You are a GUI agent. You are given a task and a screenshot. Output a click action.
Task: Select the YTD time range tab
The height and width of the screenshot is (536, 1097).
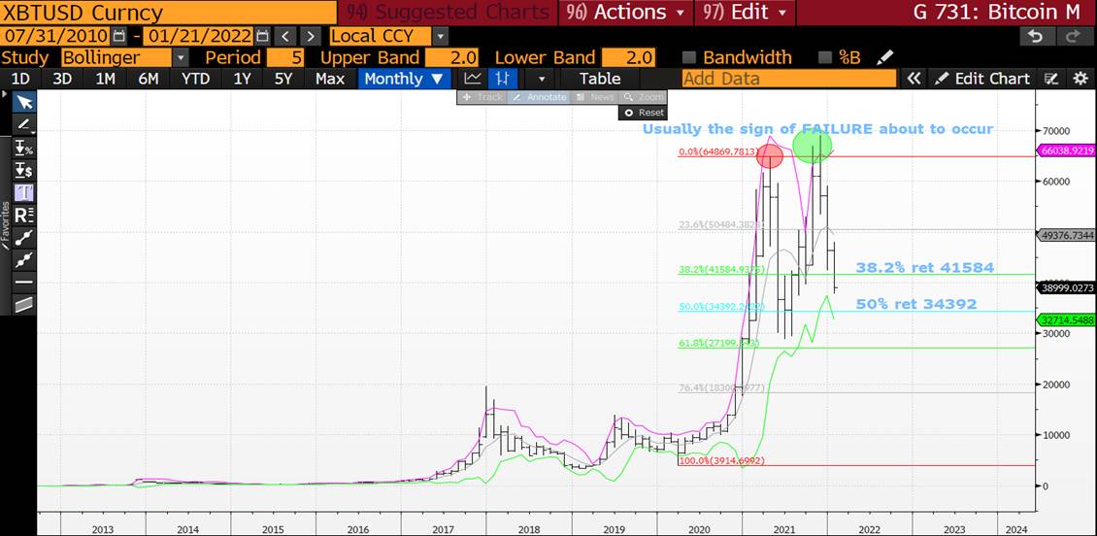coord(195,79)
